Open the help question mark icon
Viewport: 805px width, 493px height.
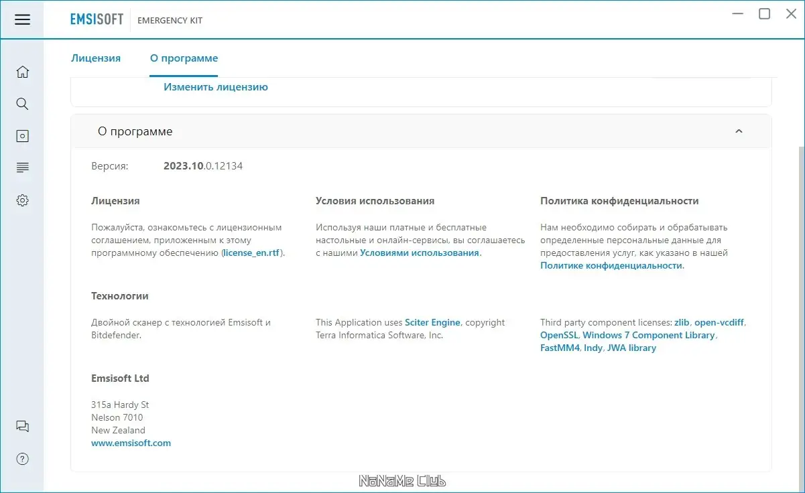[x=22, y=459]
